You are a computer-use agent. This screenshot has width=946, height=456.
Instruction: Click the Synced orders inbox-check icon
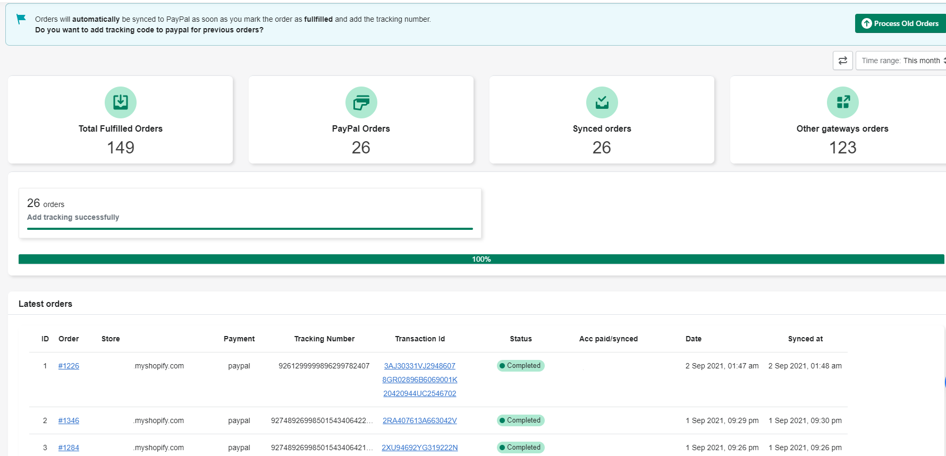tap(602, 102)
